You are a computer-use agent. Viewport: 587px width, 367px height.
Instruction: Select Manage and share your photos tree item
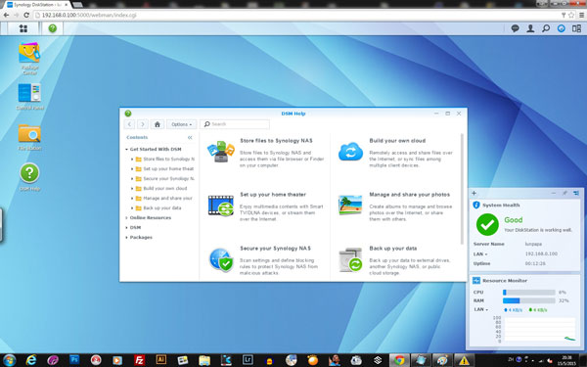pos(167,198)
